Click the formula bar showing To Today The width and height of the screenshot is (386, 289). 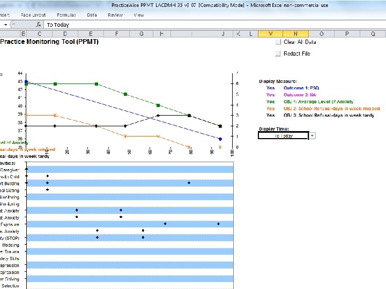pos(214,25)
